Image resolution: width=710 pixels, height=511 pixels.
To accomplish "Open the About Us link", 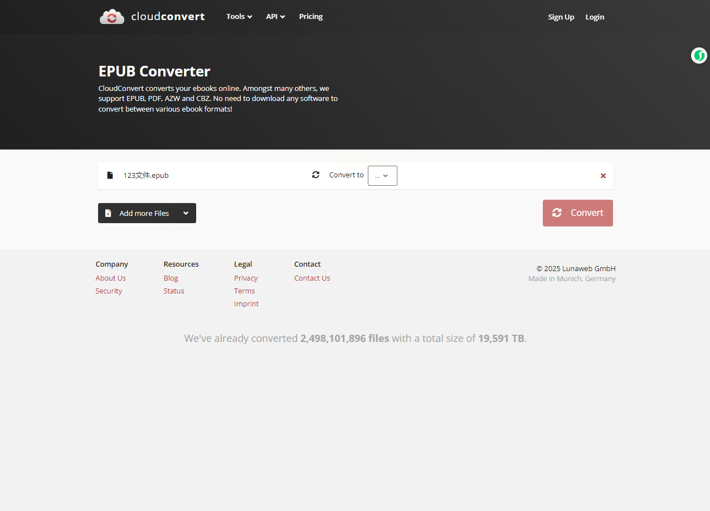I will tap(110, 278).
